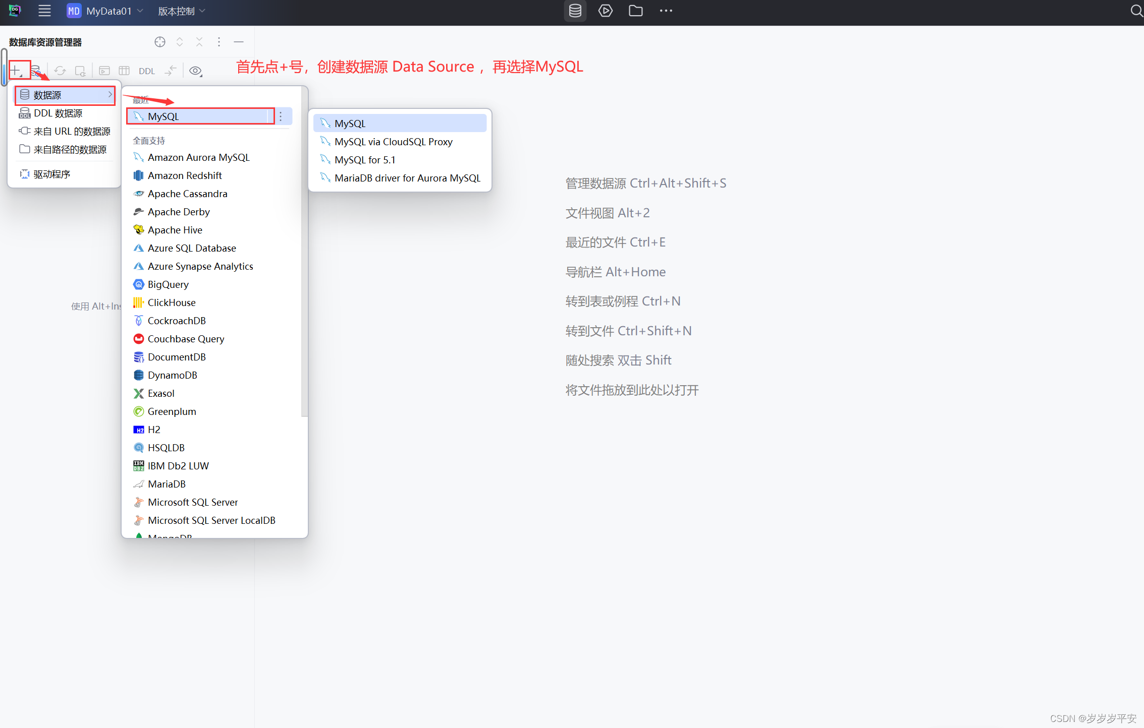
Task: Open the hamburger main menu
Action: click(x=44, y=11)
